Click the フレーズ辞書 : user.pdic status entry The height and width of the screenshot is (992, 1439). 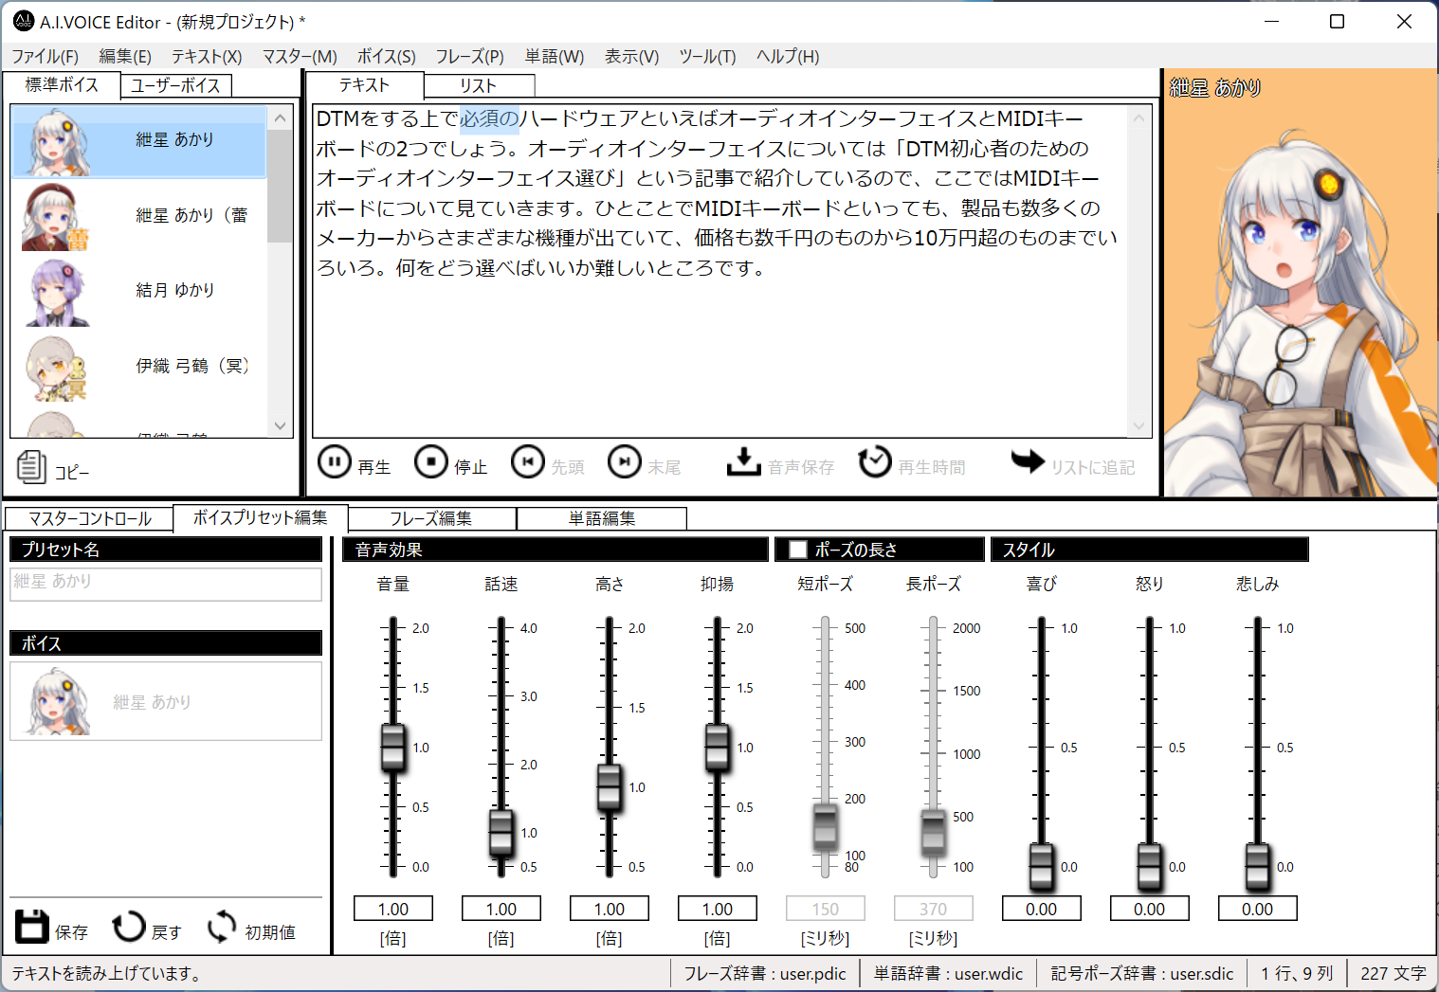tap(765, 973)
